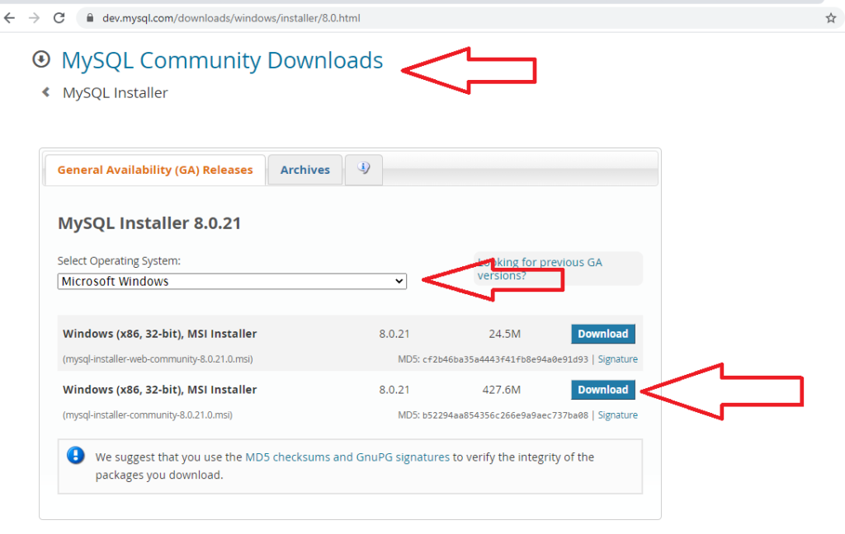Click the info tab icon next to Archives
The height and width of the screenshot is (534, 845).
tap(363, 170)
